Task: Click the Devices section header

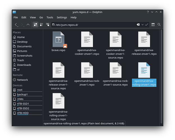Action: (17, 85)
